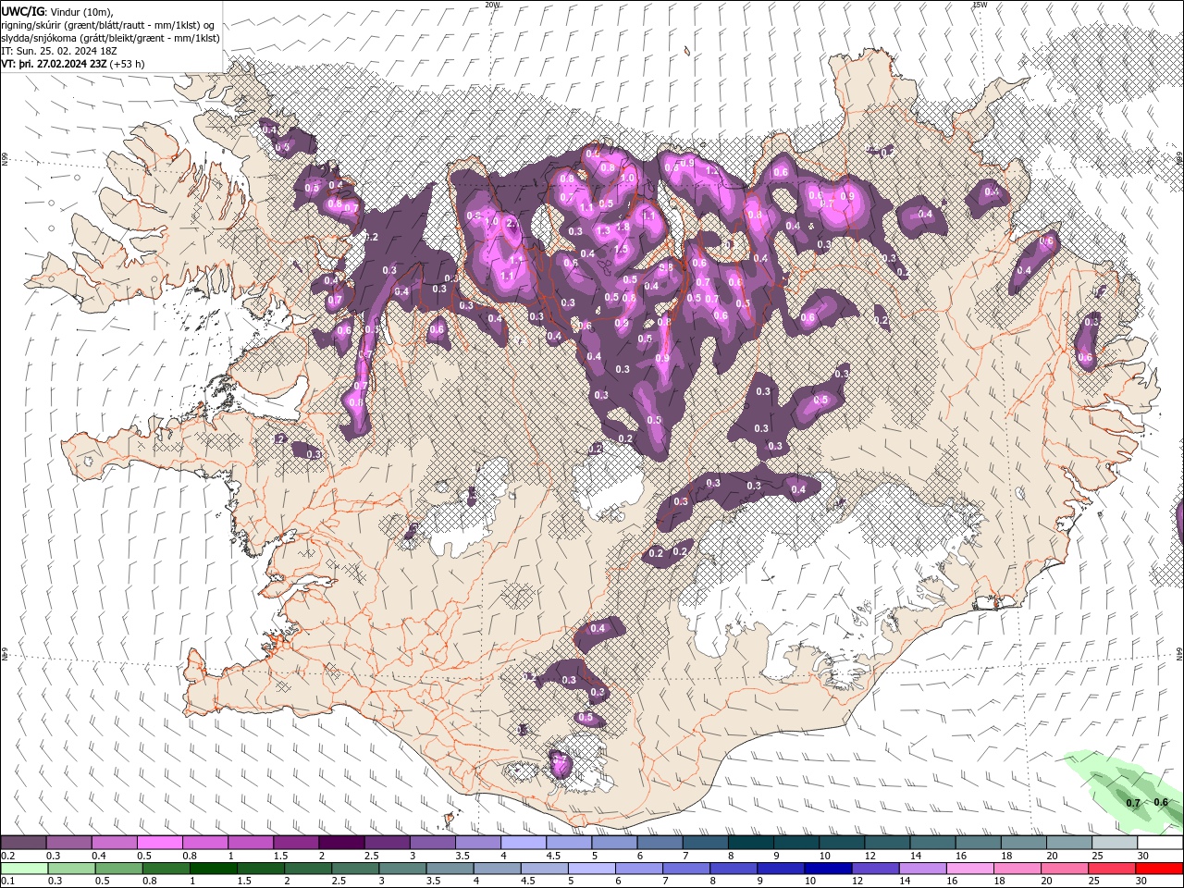Click the '15W' longitude label
The image size is (1184, 888).
click(x=980, y=5)
